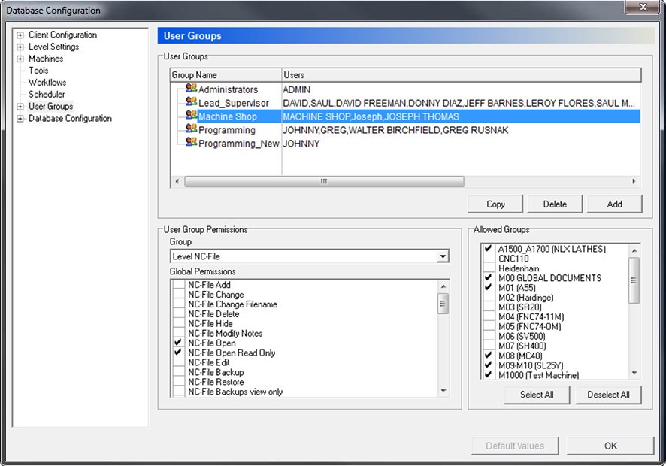Viewport: 666px width, 466px height.
Task: Toggle NC-File Modify Notes checkbox
Action: (x=179, y=334)
